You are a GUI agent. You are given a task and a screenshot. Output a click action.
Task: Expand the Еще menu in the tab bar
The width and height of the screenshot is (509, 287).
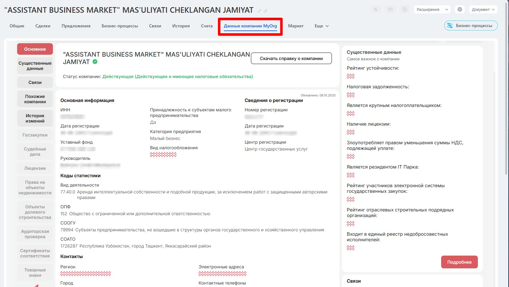(322, 26)
